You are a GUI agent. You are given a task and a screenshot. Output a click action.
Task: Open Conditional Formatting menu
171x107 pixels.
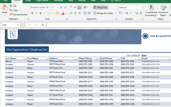[151, 11]
